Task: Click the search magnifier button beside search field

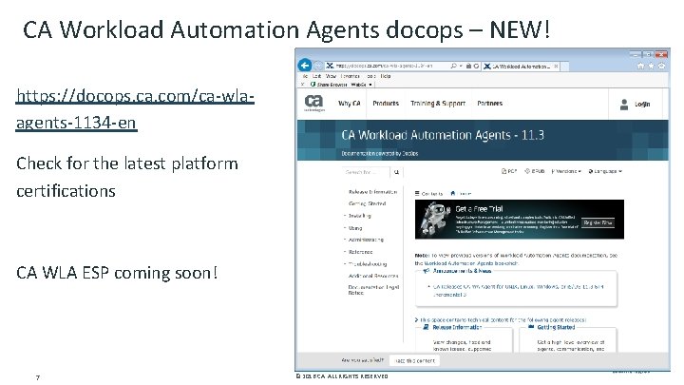Action: tap(396, 172)
